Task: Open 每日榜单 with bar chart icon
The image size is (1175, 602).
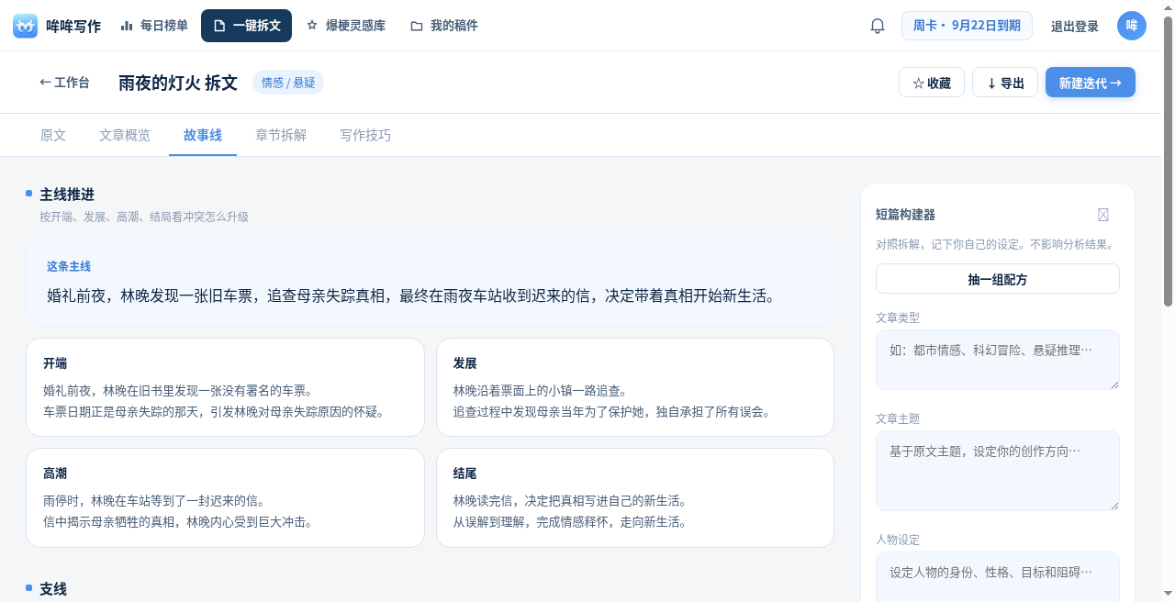Action: coord(154,26)
